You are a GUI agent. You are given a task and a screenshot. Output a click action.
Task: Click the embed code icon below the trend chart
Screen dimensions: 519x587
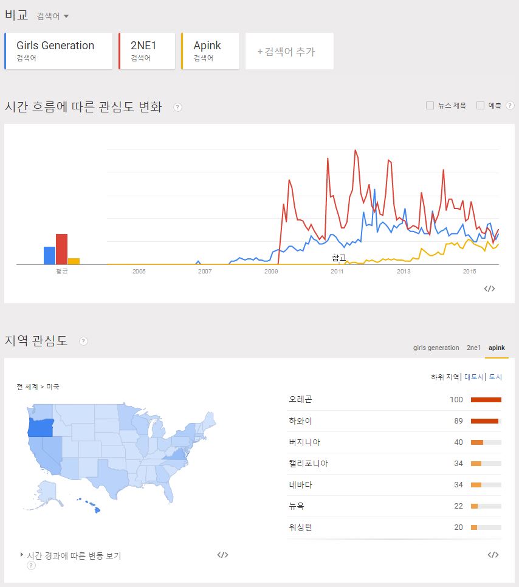[x=489, y=288]
